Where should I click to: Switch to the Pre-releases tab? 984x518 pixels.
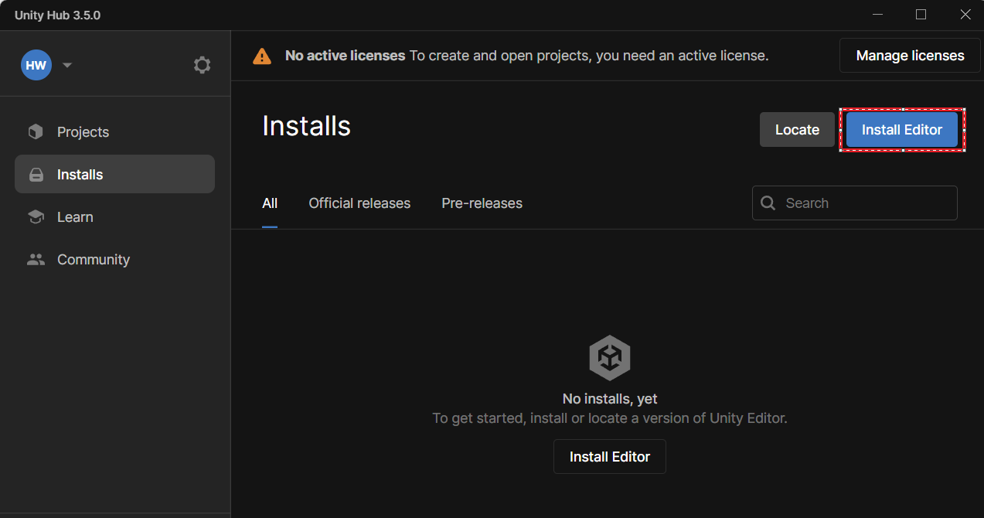(482, 203)
